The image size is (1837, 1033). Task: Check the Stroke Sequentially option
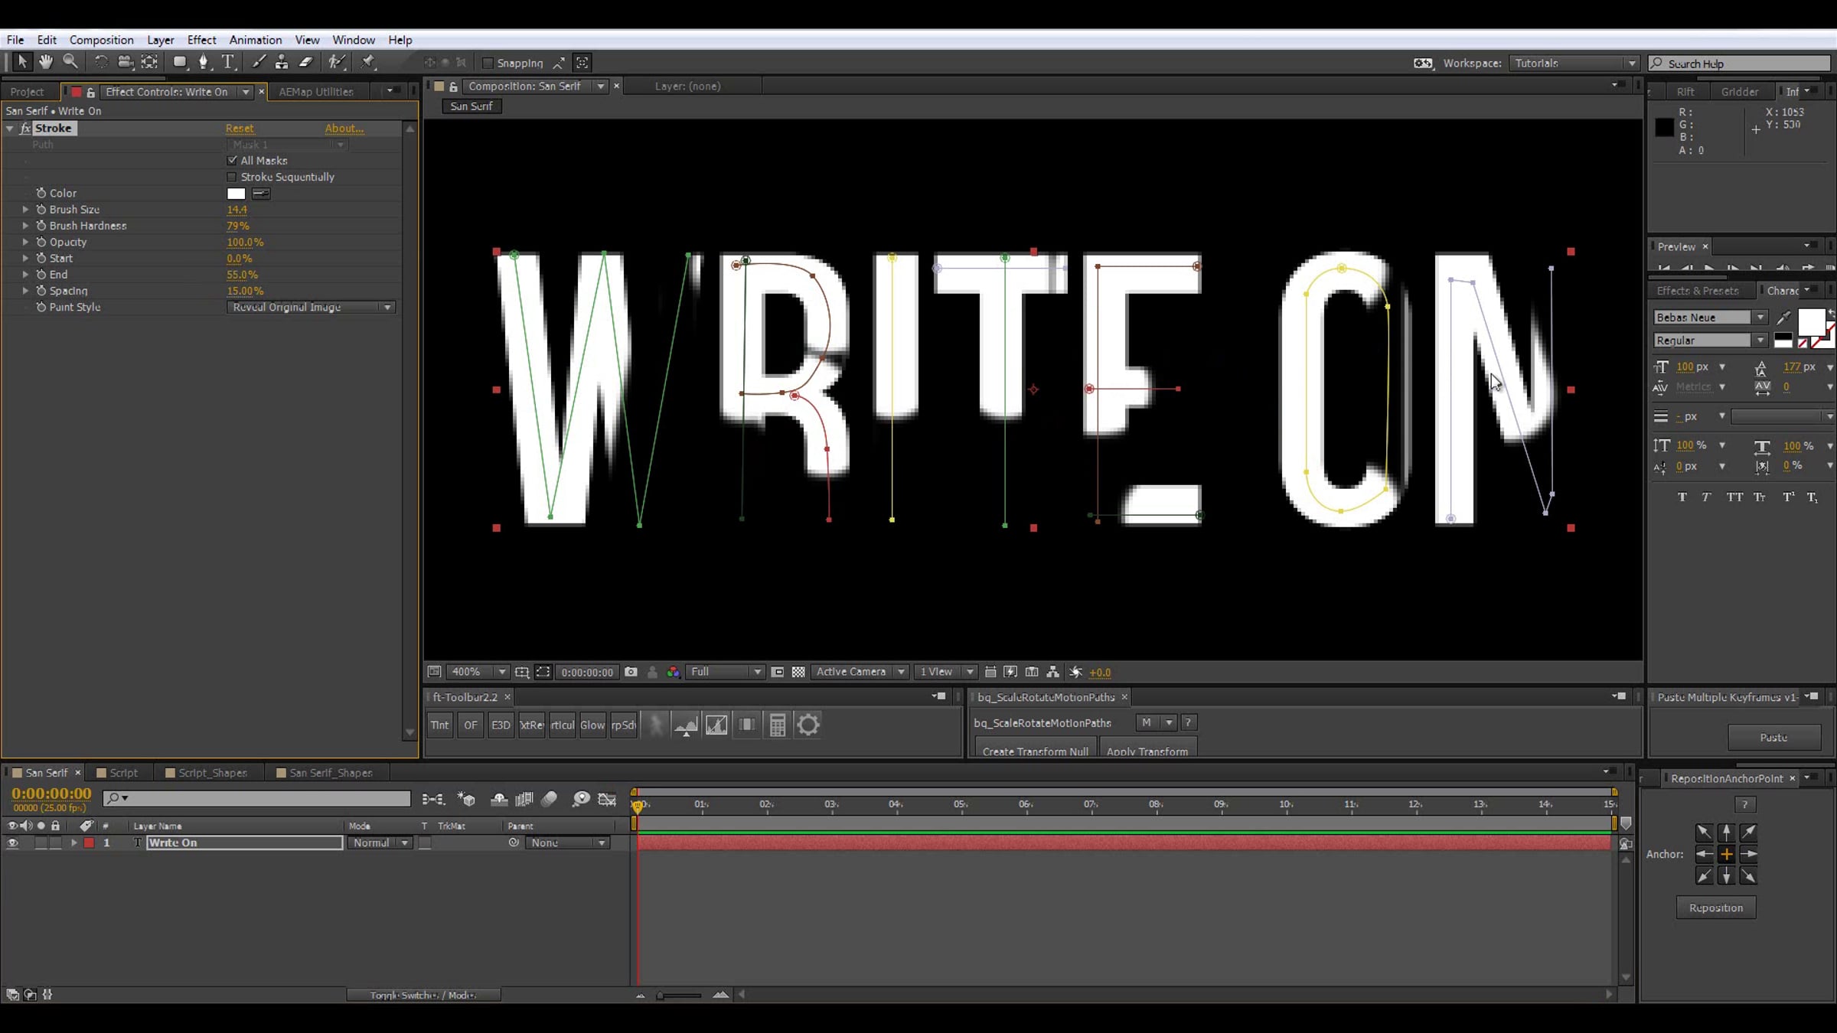[232, 177]
